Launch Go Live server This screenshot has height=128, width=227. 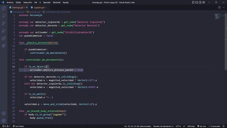pos(202,126)
